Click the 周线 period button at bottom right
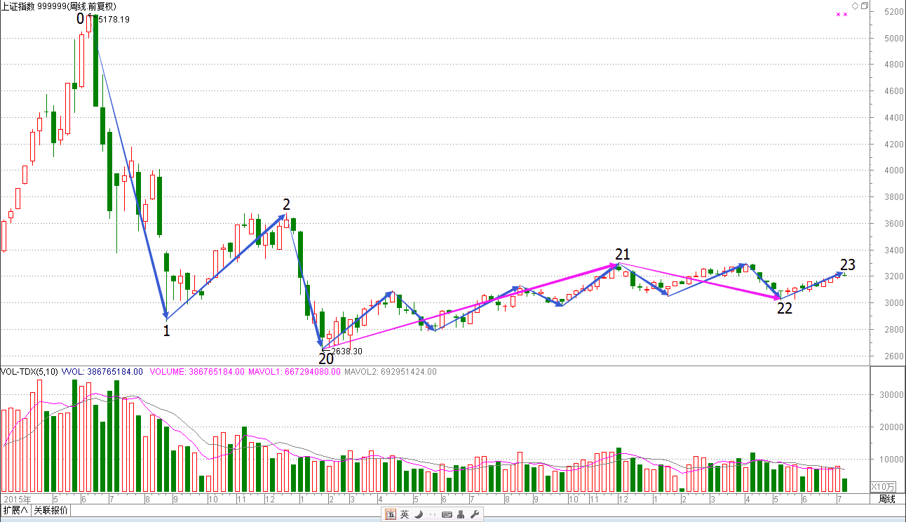 pyautogui.click(x=887, y=499)
